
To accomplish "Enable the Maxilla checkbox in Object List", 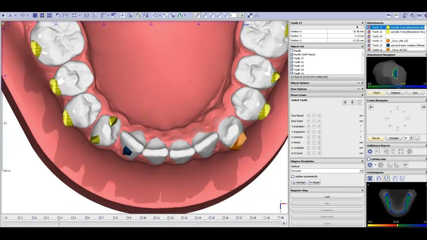I will (x=292, y=51).
